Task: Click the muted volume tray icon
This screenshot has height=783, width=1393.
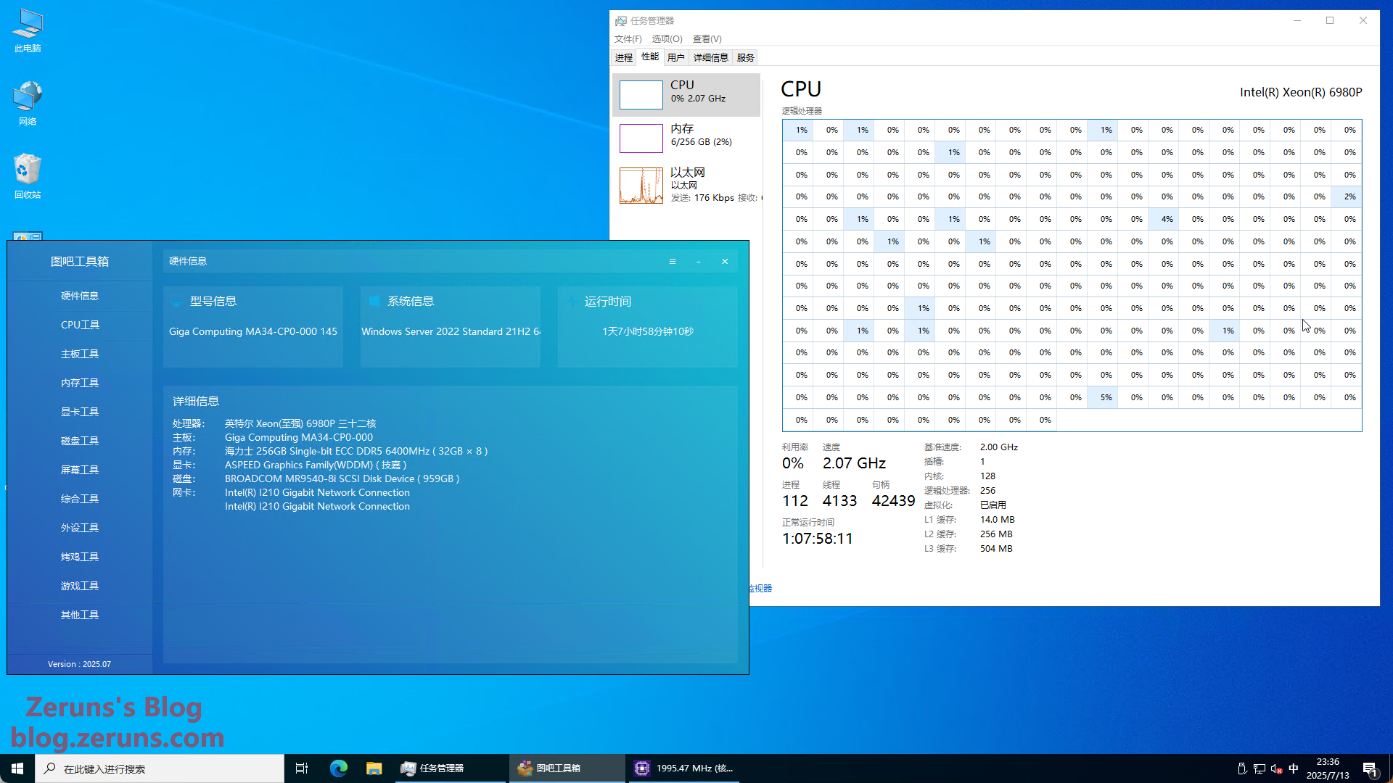Action: (1276, 768)
